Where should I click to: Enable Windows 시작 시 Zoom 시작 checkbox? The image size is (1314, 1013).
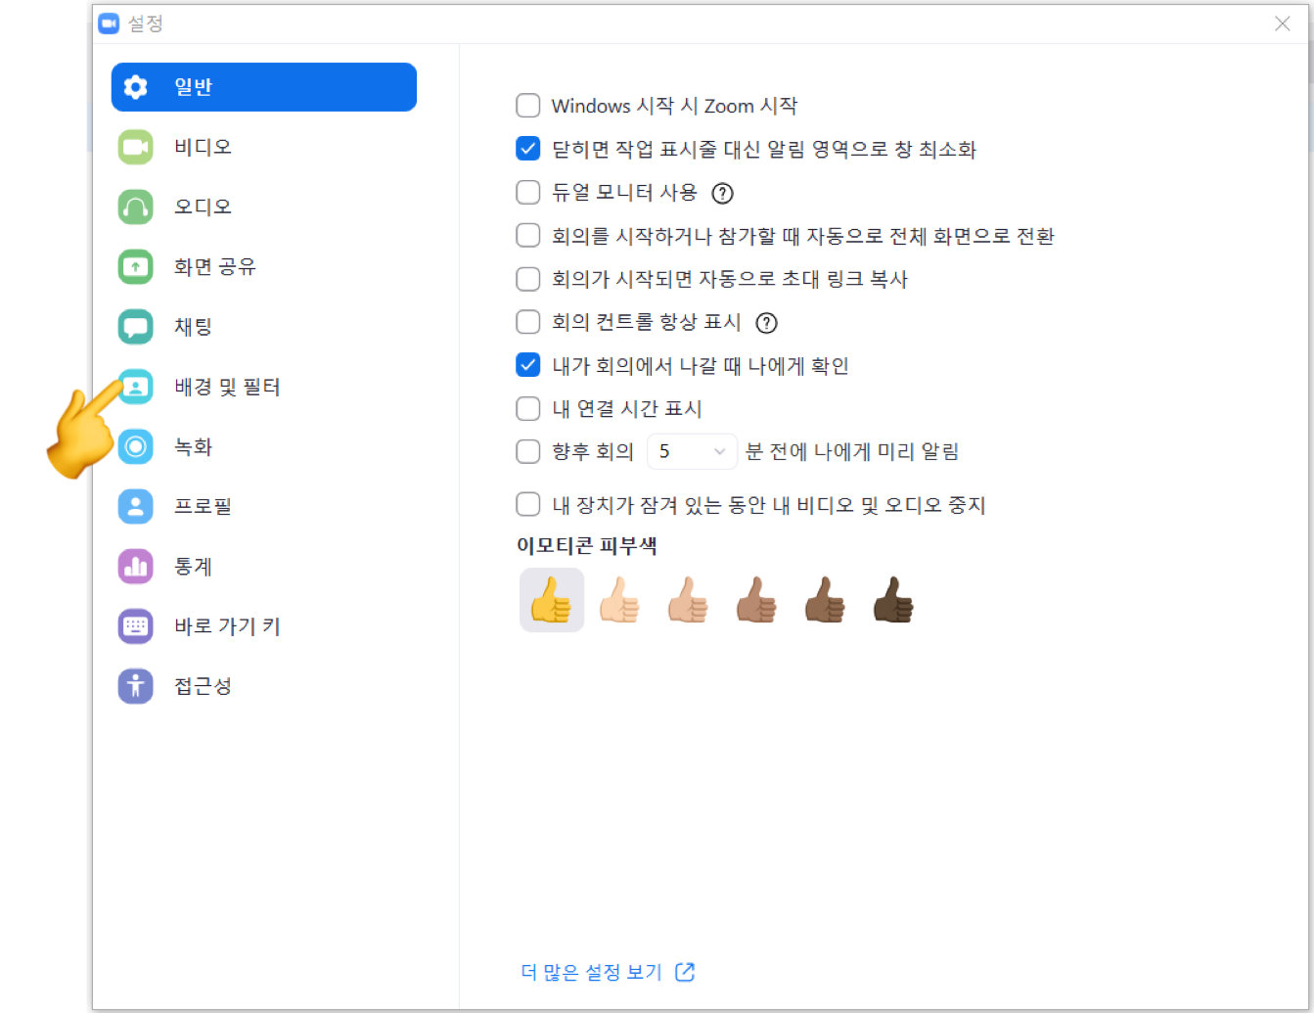point(528,106)
